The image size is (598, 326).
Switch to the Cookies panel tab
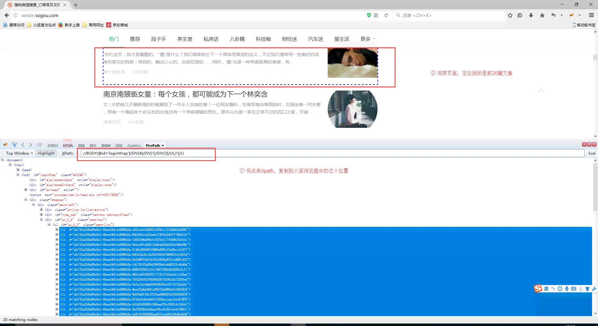pos(134,146)
